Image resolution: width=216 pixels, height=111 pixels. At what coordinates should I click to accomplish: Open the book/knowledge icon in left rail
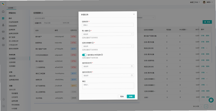click(3, 45)
